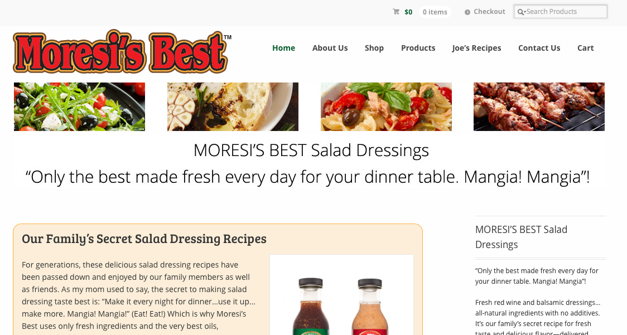The height and width of the screenshot is (335, 627).
Task: Click the Checkout arrow icon
Action: click(x=467, y=12)
